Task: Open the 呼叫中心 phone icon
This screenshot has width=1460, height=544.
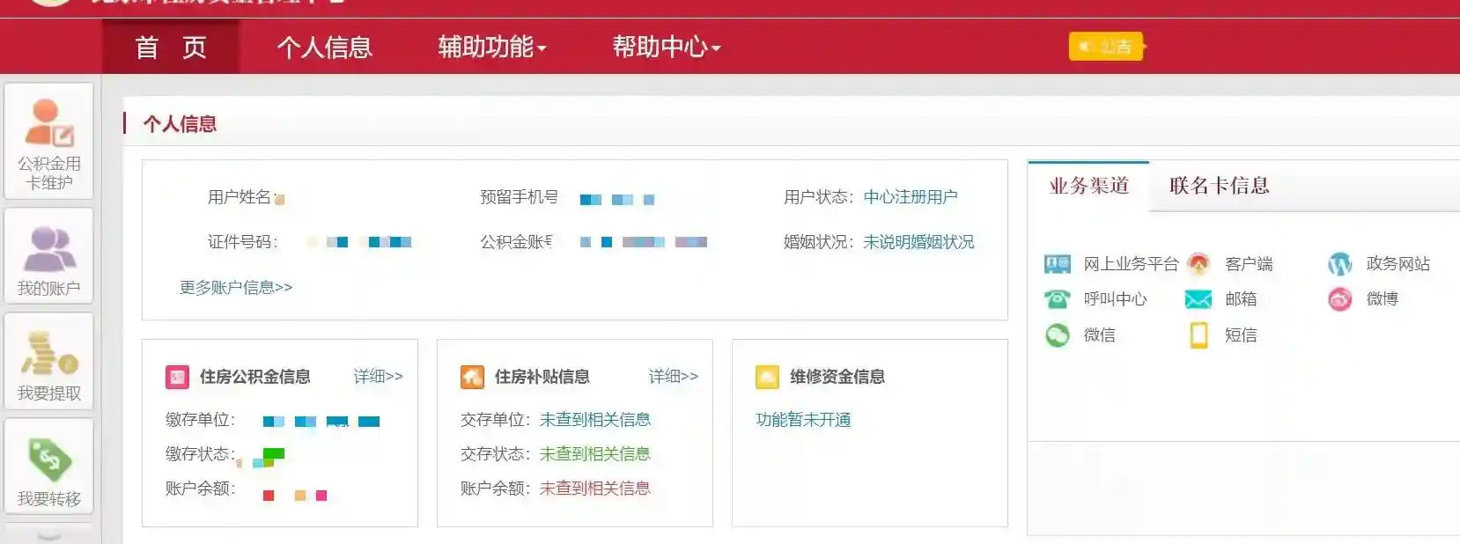Action: tap(1057, 299)
